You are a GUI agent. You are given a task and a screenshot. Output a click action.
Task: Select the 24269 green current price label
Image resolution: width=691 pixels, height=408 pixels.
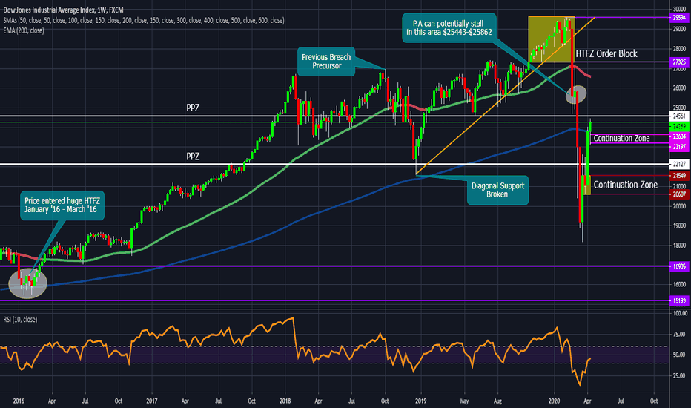click(678, 127)
